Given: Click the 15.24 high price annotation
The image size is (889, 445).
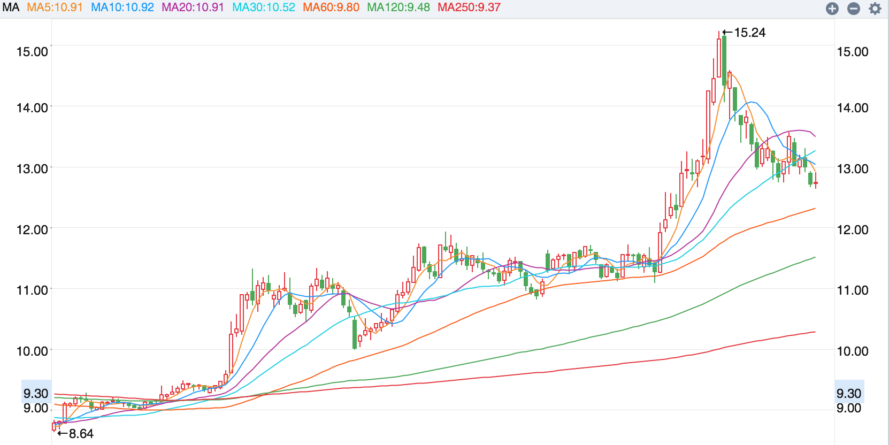Looking at the screenshot, I should tap(744, 33).
